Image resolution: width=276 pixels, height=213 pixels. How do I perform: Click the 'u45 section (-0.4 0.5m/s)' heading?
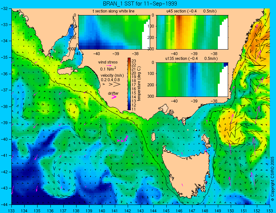click(191, 11)
